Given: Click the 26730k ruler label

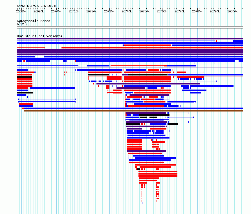Looking at the screenshot, I should click(x=109, y=11).
